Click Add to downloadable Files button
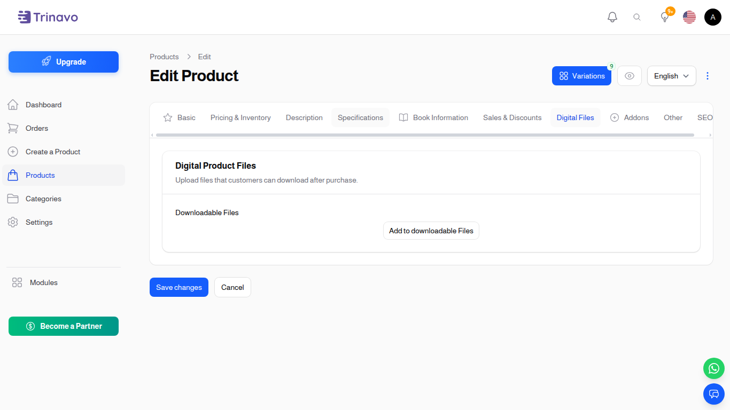This screenshot has height=410, width=730. tap(431, 231)
